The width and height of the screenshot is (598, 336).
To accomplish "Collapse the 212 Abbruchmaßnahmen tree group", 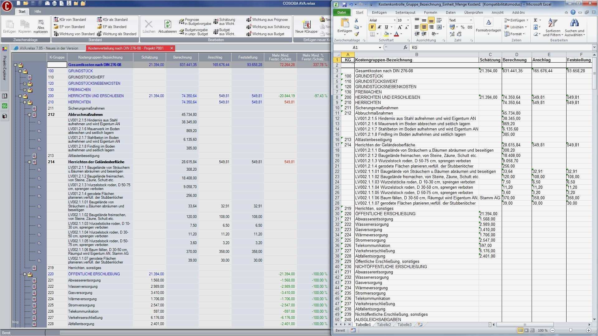I will [x=29, y=115].
